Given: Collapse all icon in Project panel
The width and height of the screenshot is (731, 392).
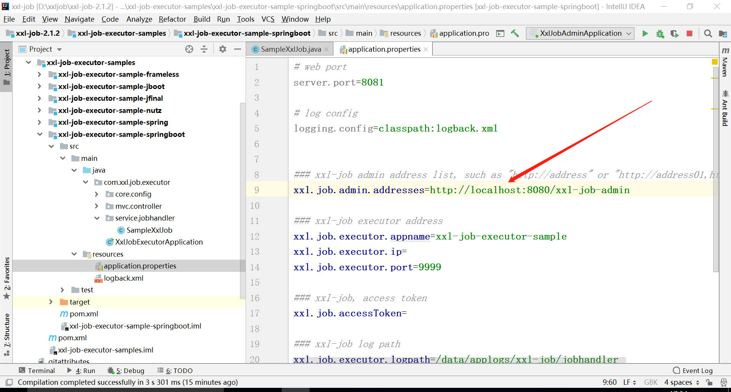Looking at the screenshot, I should click(204, 49).
